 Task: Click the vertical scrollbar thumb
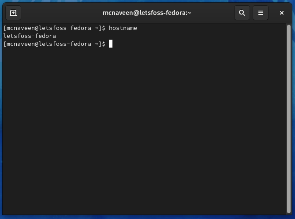coord(289,119)
